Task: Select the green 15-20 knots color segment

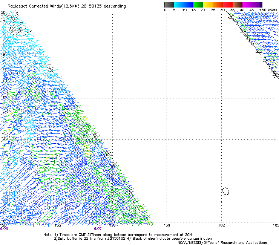Action: (198, 5)
